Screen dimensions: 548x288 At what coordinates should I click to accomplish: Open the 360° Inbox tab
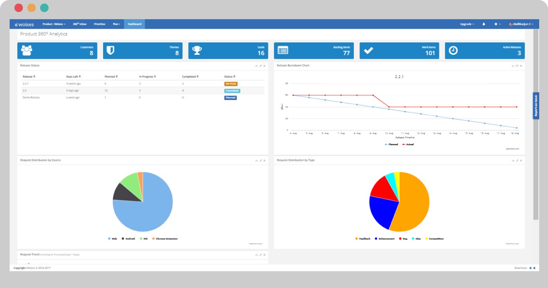point(80,24)
